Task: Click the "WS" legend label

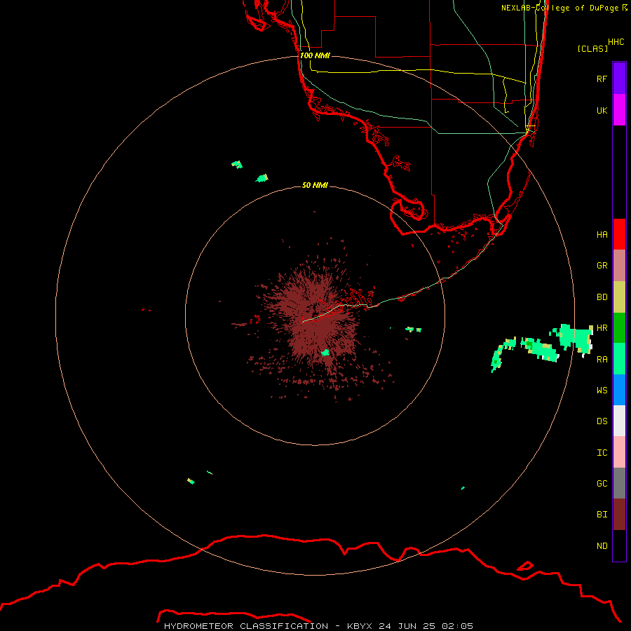Action: pyautogui.click(x=602, y=390)
